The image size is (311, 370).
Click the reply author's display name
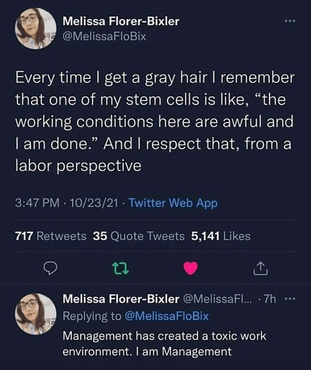click(x=121, y=299)
